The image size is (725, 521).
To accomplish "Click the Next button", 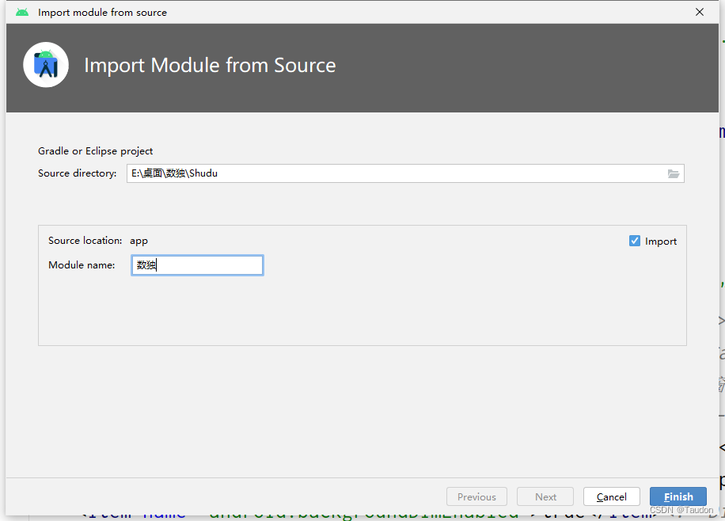I will point(545,496).
